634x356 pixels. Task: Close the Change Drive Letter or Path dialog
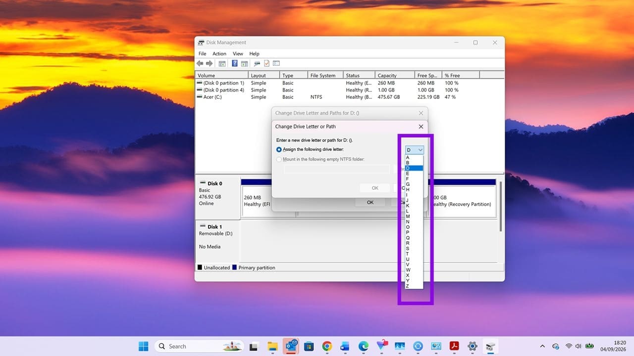point(421,127)
